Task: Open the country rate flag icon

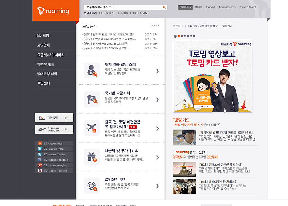Action: [92, 99]
